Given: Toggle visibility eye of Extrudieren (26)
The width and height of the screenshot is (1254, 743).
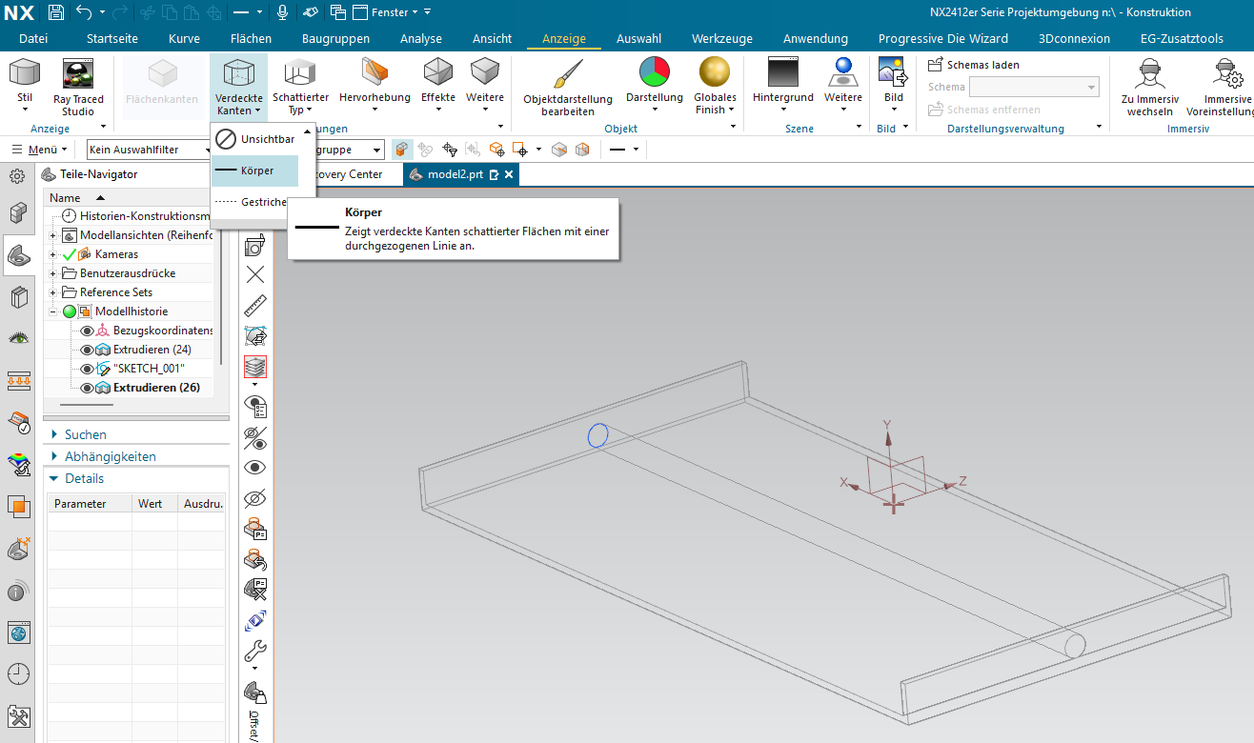Looking at the screenshot, I should 88,388.
